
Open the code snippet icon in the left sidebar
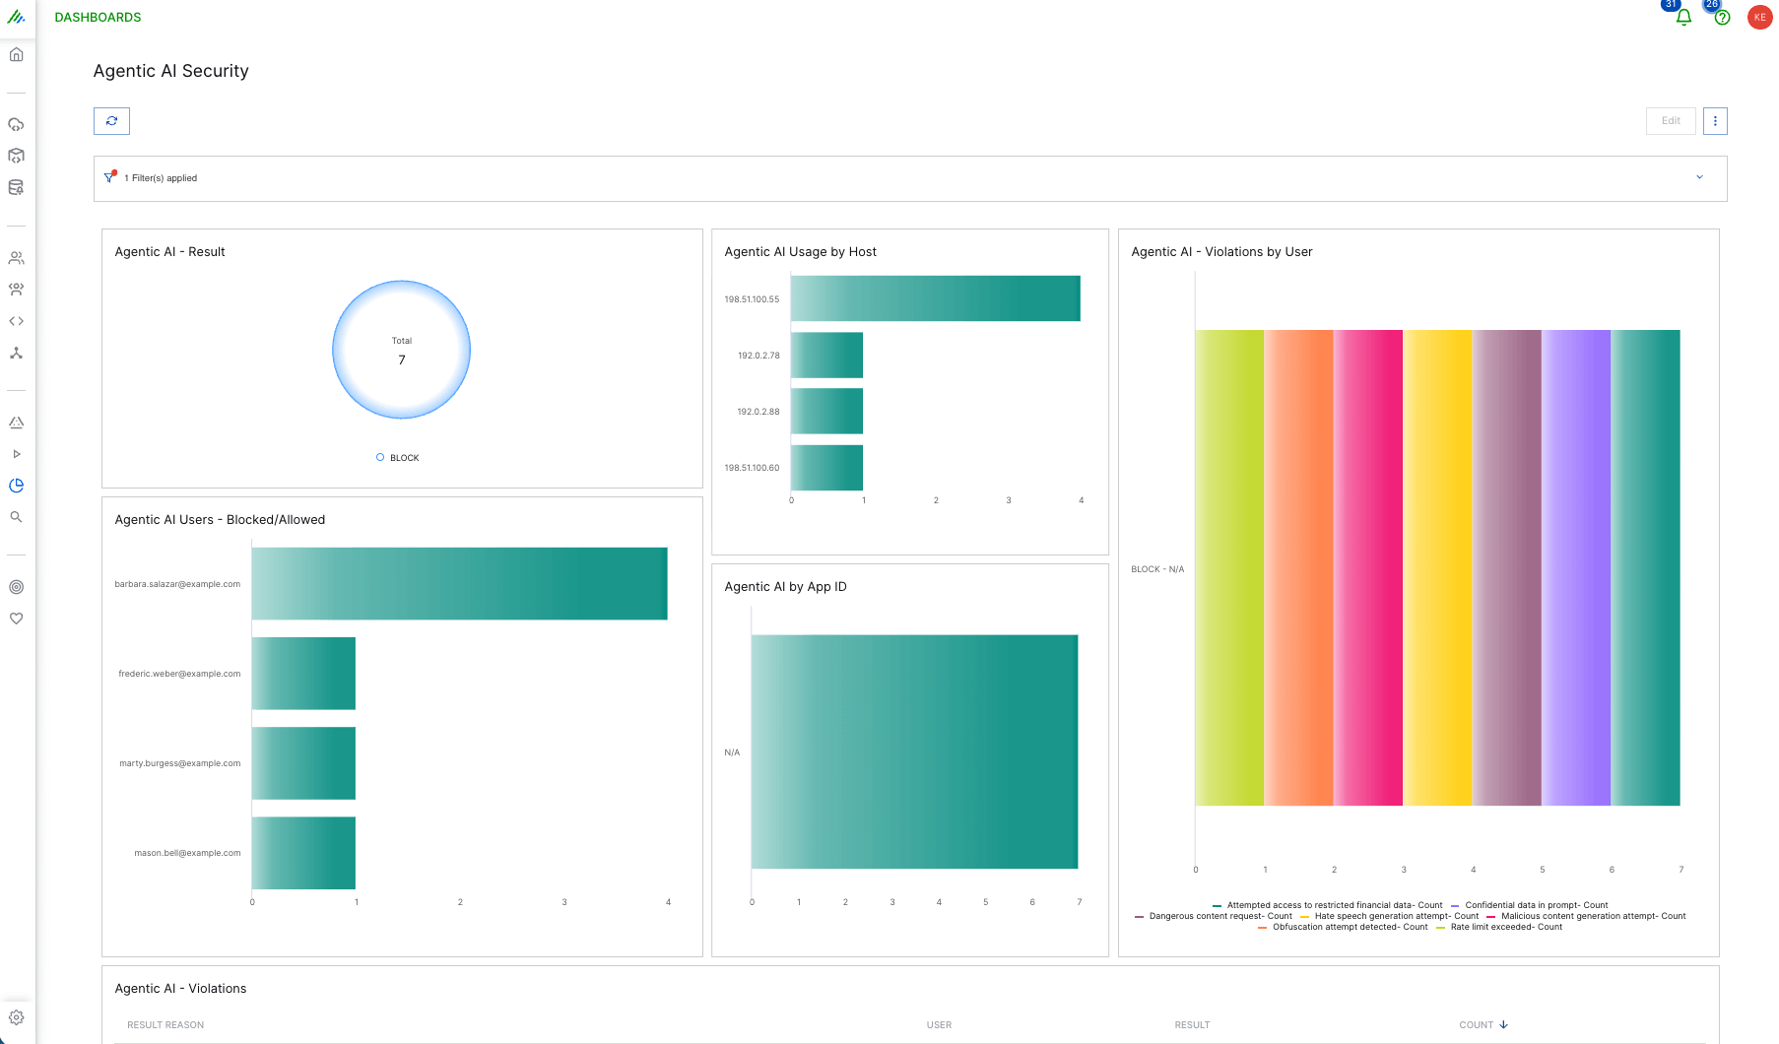[16, 320]
